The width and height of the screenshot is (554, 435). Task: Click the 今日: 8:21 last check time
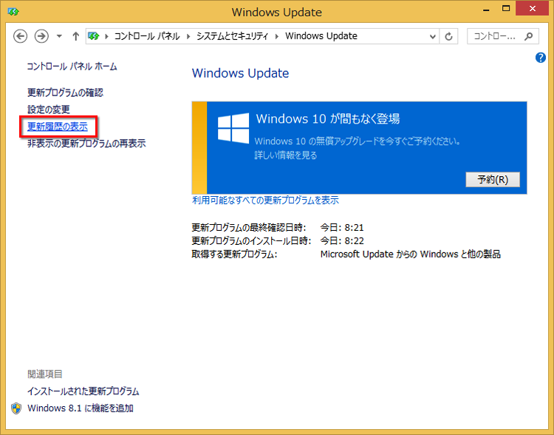click(342, 227)
